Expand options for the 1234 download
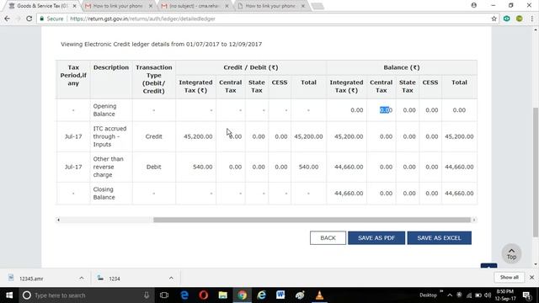539x303 pixels. pyautogui.click(x=171, y=279)
